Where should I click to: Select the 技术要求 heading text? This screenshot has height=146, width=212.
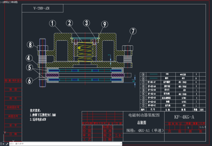(35, 111)
